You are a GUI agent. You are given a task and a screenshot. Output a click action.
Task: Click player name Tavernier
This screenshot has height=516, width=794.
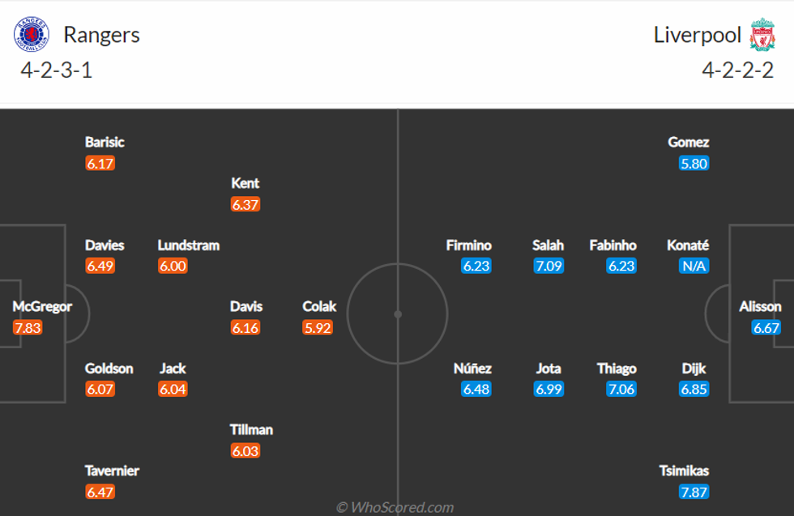pyautogui.click(x=112, y=471)
